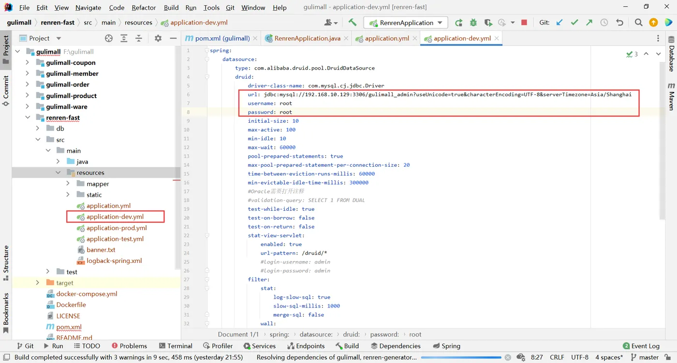Open the master Git branch widget
The width and height of the screenshot is (677, 363).
click(645, 358)
